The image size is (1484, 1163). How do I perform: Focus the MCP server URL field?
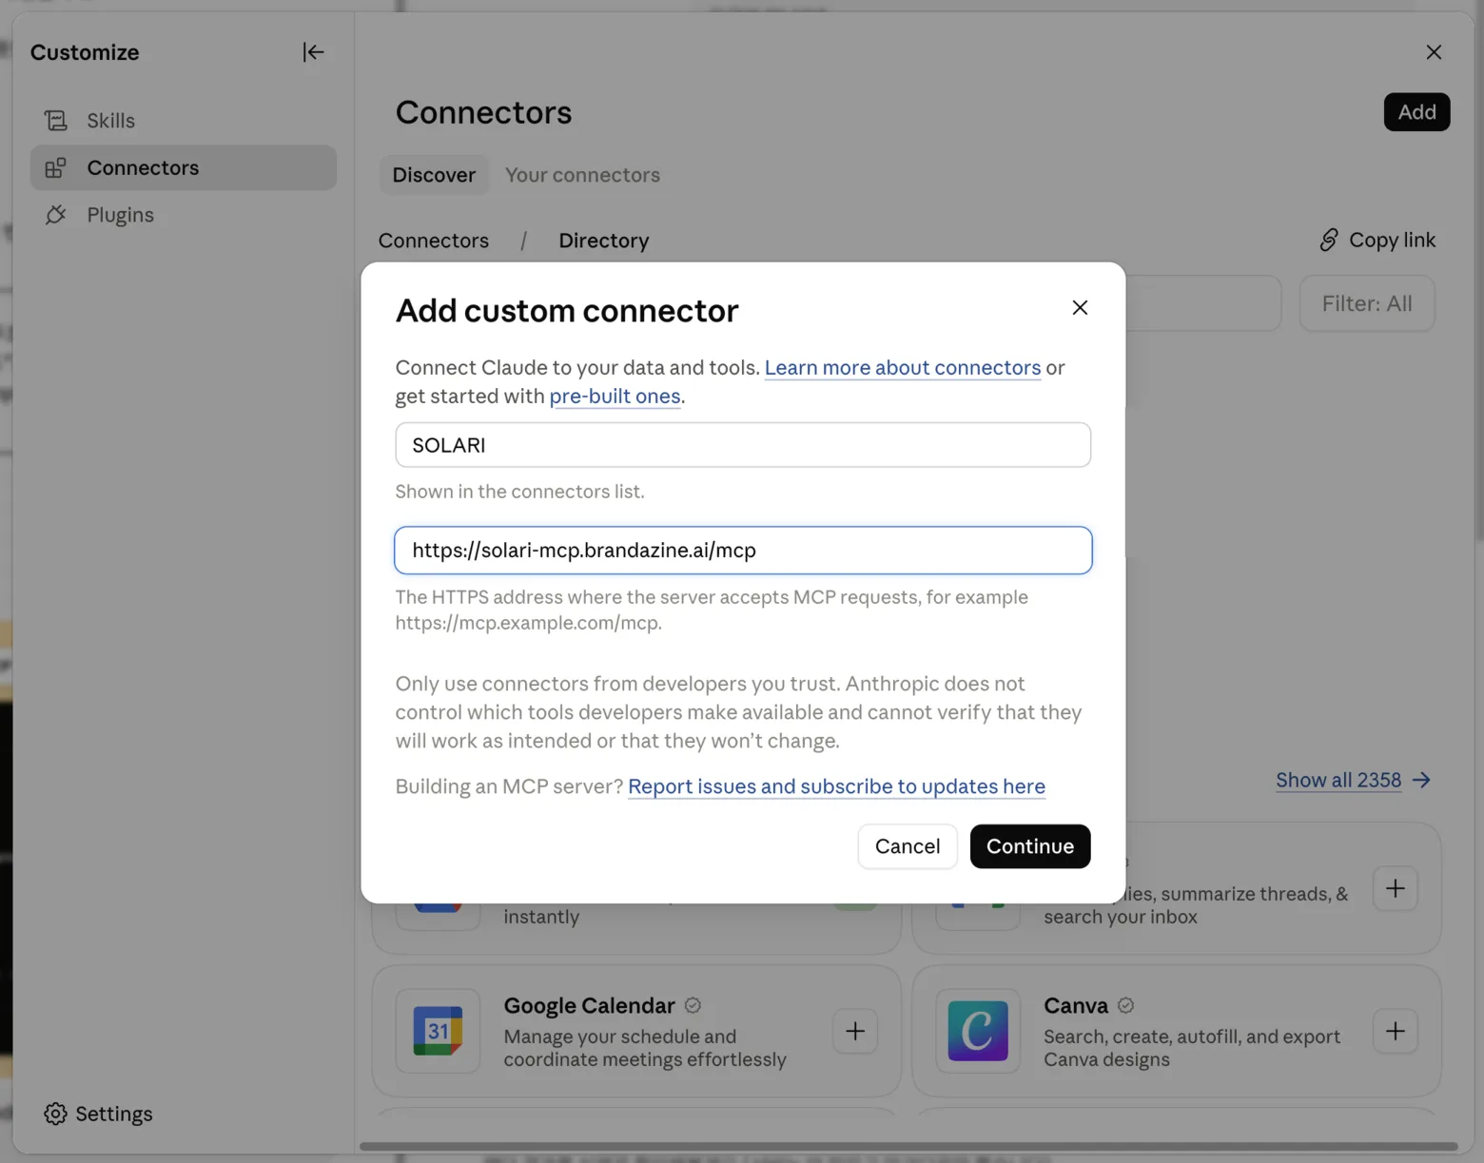click(x=743, y=551)
